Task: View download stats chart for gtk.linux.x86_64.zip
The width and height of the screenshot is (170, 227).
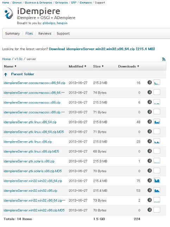Action: (x=157, y=121)
